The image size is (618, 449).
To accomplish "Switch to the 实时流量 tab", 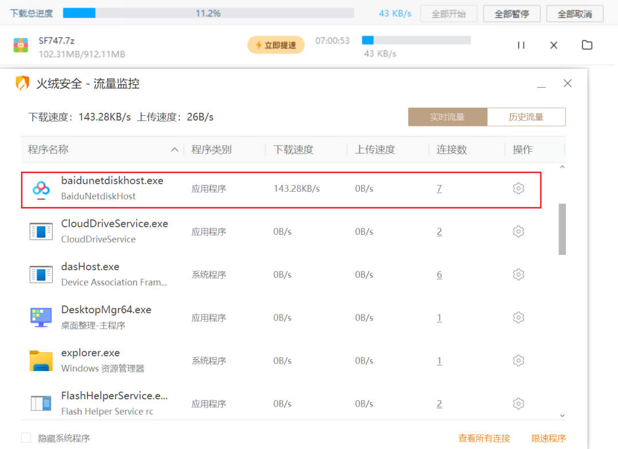I will tap(447, 117).
